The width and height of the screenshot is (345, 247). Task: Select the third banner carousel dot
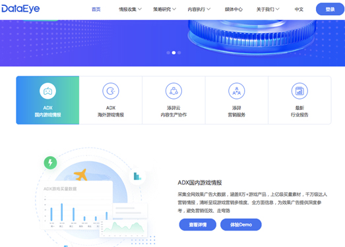(179, 53)
